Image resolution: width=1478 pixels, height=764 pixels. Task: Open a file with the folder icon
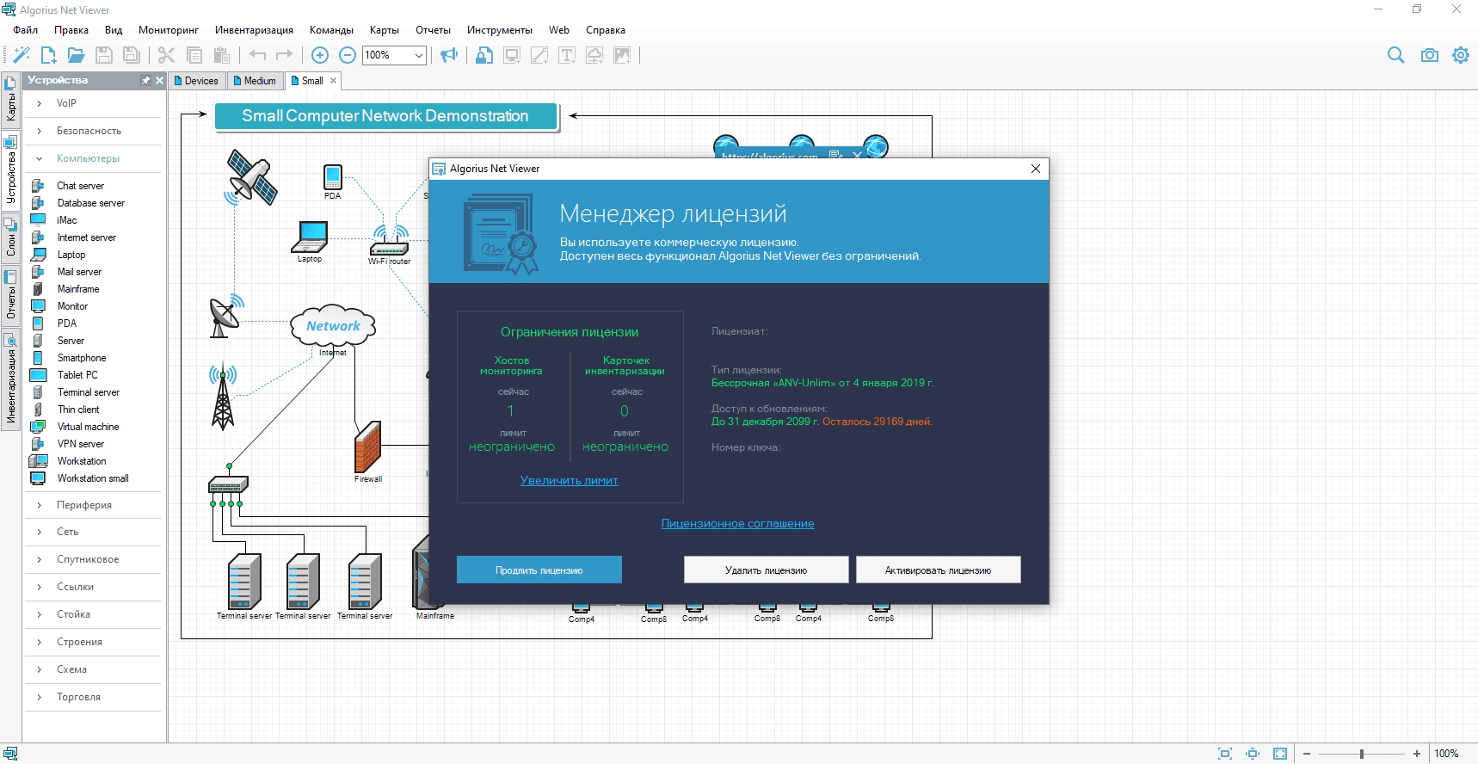pos(76,55)
